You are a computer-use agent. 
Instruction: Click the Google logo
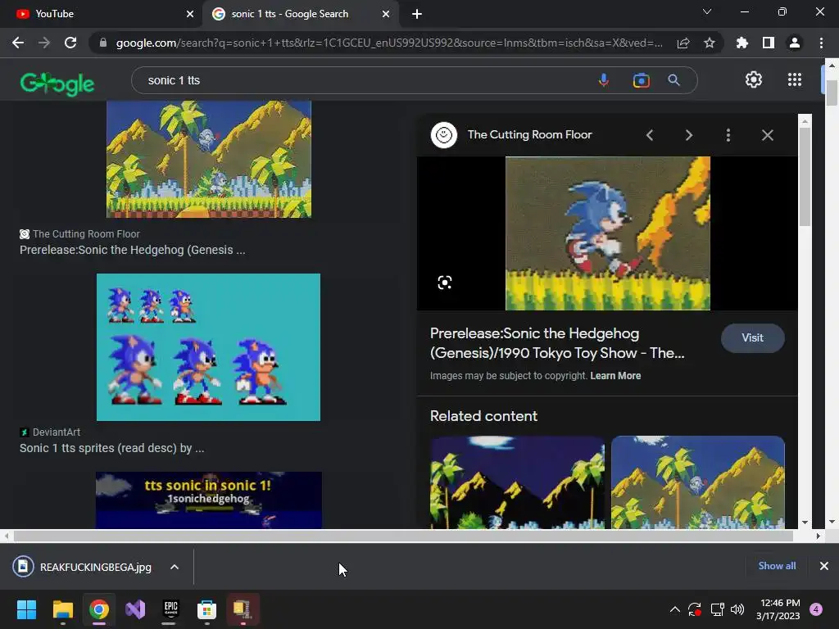point(57,83)
